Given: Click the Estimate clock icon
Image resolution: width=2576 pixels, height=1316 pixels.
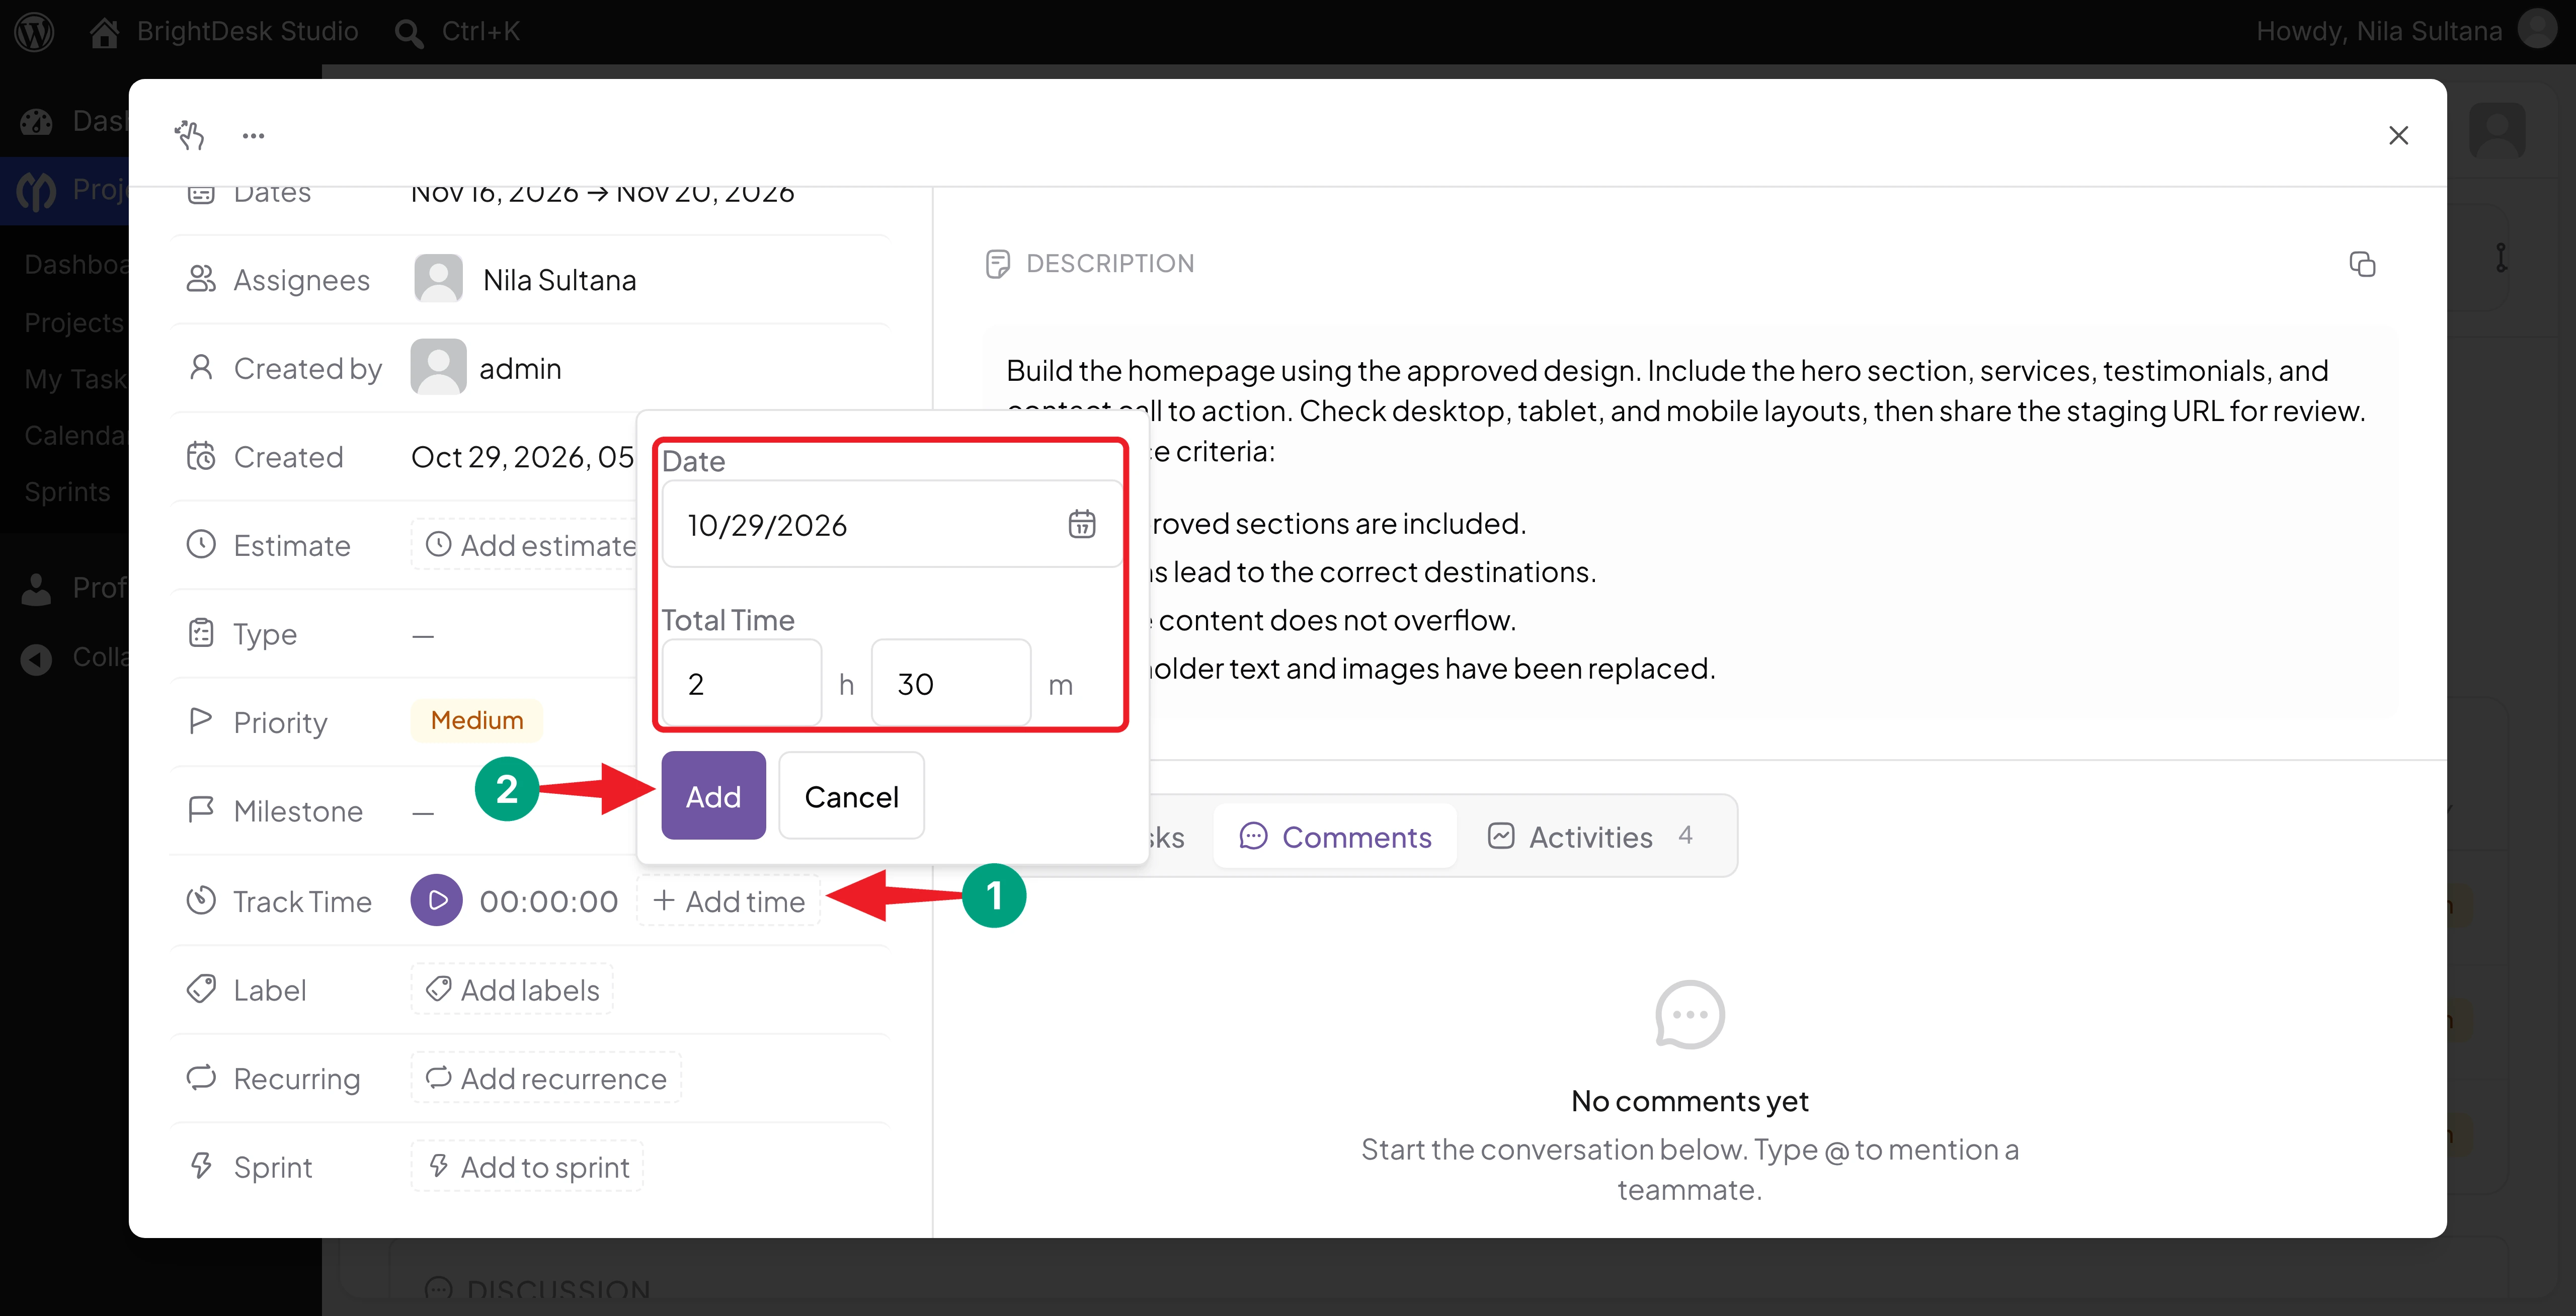Looking at the screenshot, I should pyautogui.click(x=201, y=545).
